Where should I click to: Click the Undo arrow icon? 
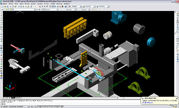click(x=31, y=7)
